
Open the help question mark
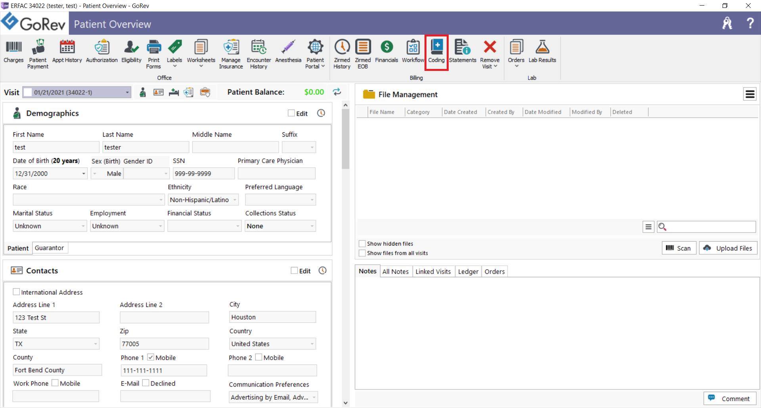pyautogui.click(x=750, y=23)
